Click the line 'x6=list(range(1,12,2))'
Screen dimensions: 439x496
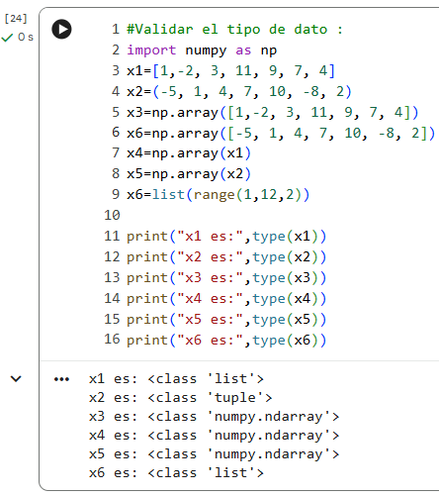pyautogui.click(x=219, y=195)
